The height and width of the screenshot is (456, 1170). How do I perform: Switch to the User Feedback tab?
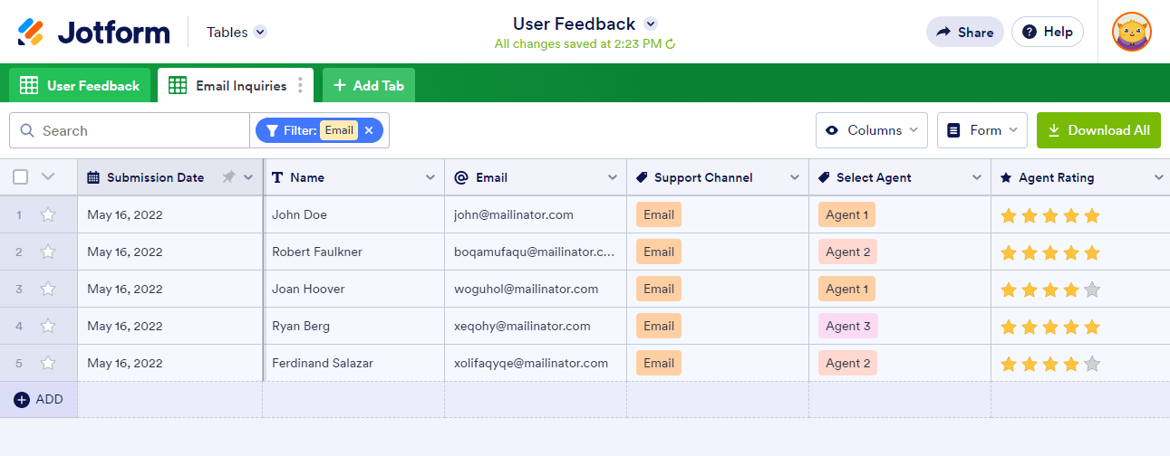(x=81, y=86)
